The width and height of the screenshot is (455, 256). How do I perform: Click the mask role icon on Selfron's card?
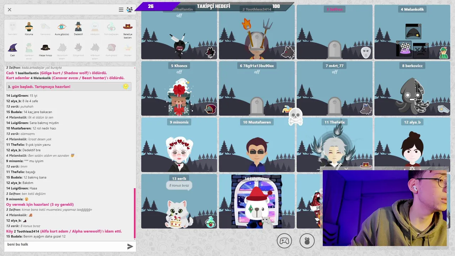coord(366,53)
